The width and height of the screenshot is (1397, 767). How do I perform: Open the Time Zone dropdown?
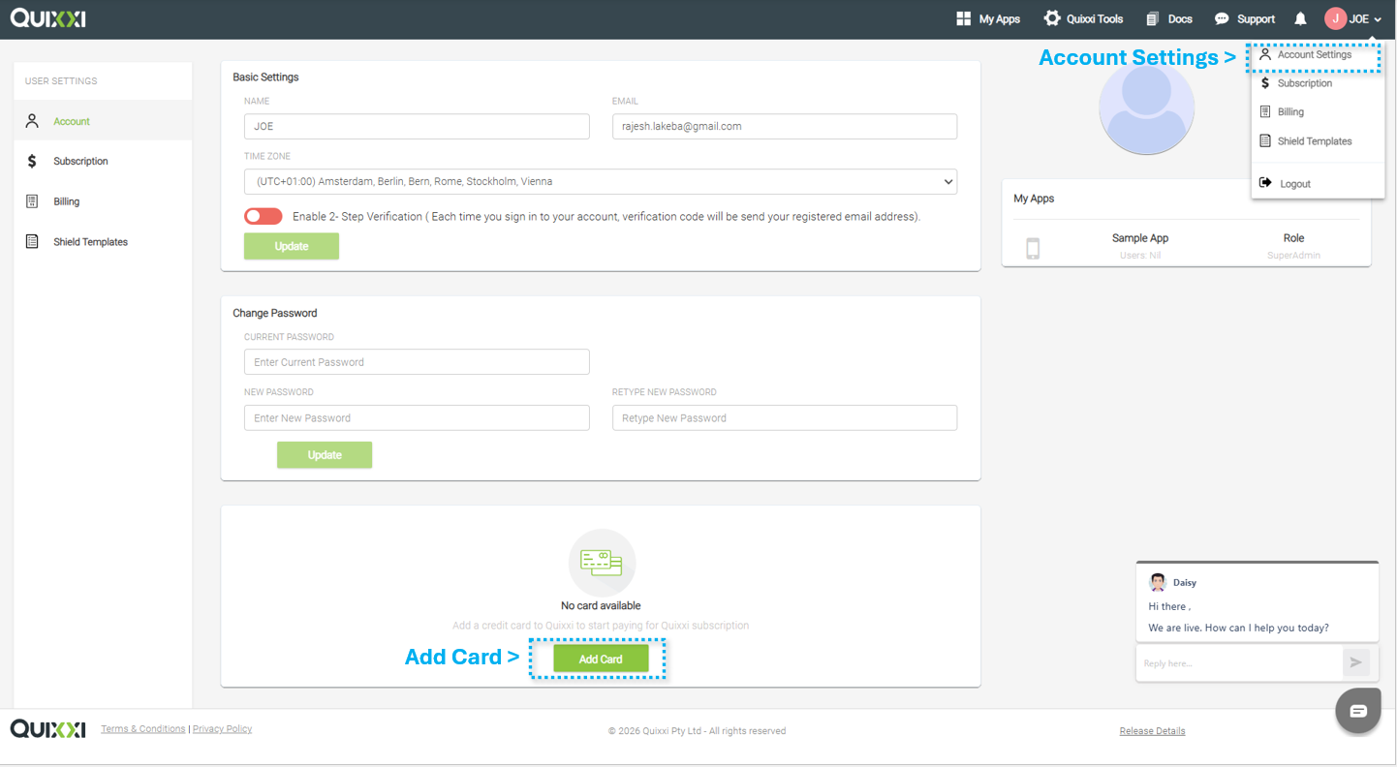[x=601, y=181]
